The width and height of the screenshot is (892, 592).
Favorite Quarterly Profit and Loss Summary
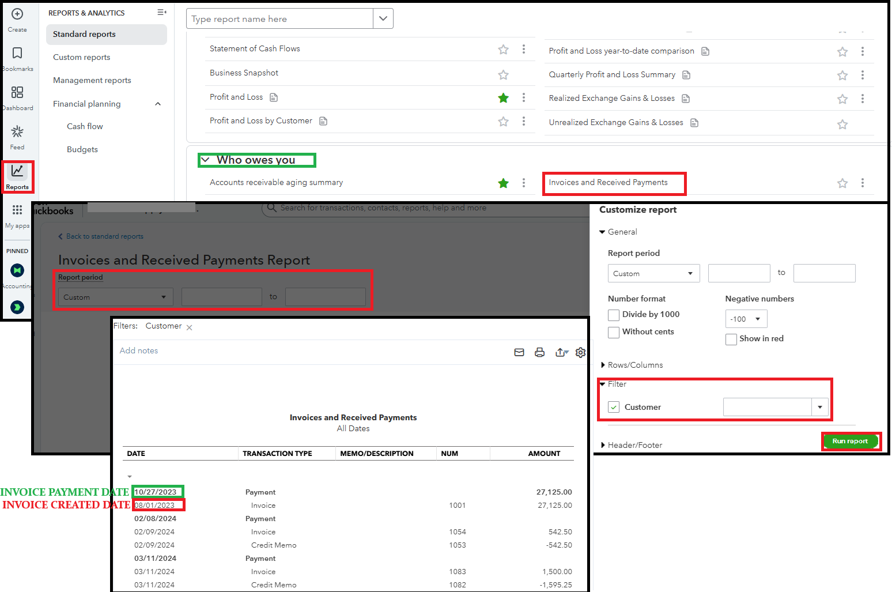(x=842, y=76)
